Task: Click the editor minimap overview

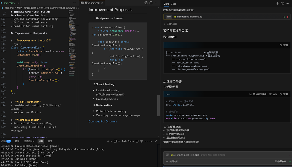Action: [x=72, y=43]
